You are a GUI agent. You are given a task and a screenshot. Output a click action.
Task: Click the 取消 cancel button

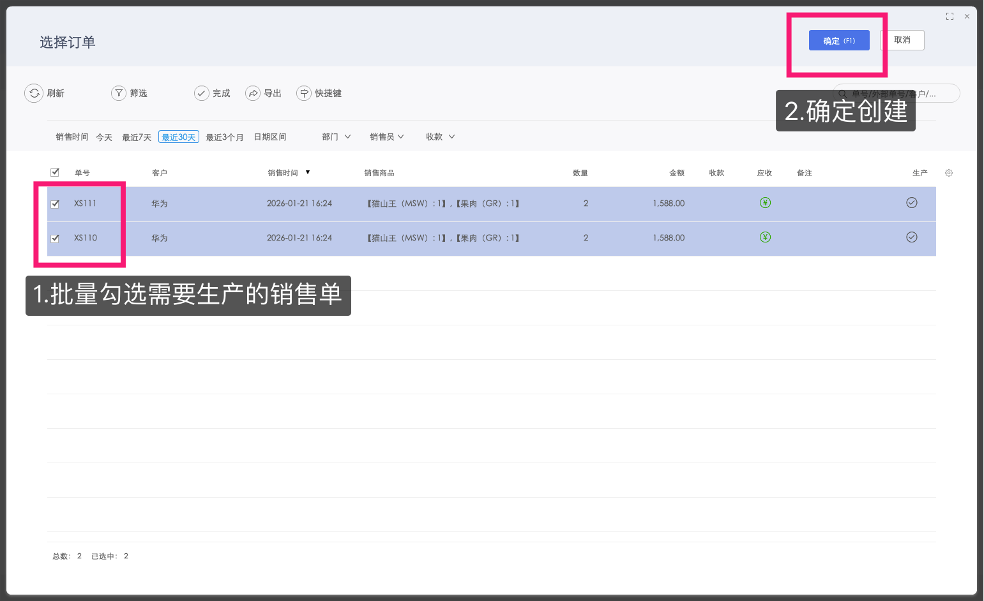tap(902, 40)
